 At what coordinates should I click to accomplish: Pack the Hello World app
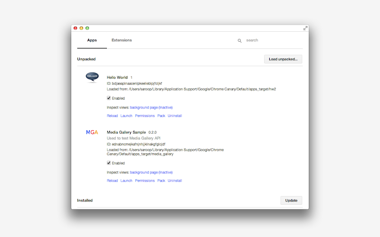coord(161,116)
